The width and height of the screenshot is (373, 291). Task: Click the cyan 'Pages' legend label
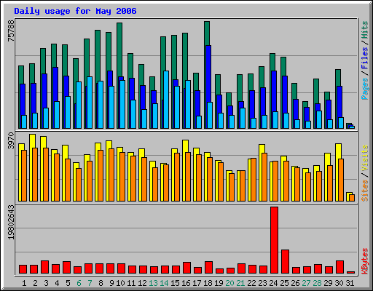coord(364,89)
